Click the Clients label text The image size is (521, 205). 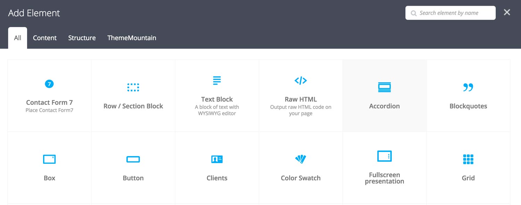(x=217, y=178)
